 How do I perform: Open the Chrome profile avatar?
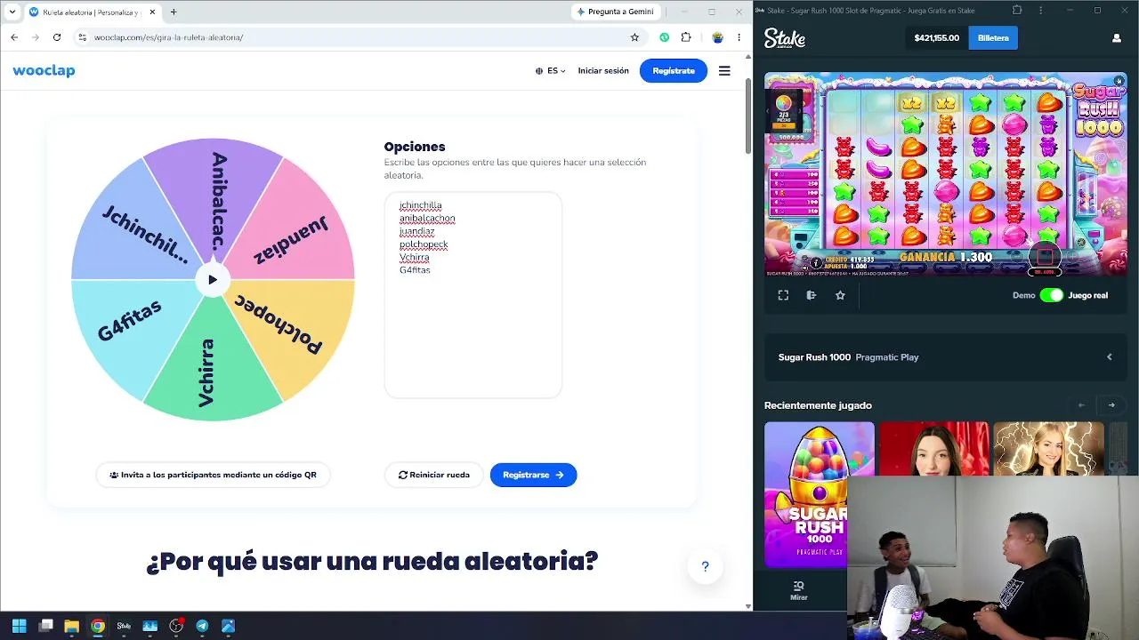pyautogui.click(x=717, y=37)
